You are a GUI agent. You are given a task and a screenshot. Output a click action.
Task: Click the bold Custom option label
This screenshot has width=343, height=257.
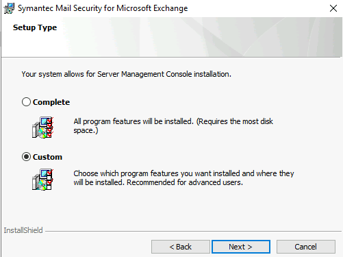pyautogui.click(x=47, y=157)
